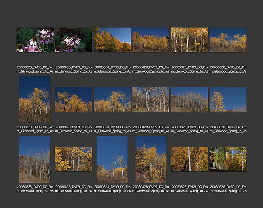
Task: Open the landscape thumbnail of golden aspen crowns beside the portrait shot
Action: point(73,100)
